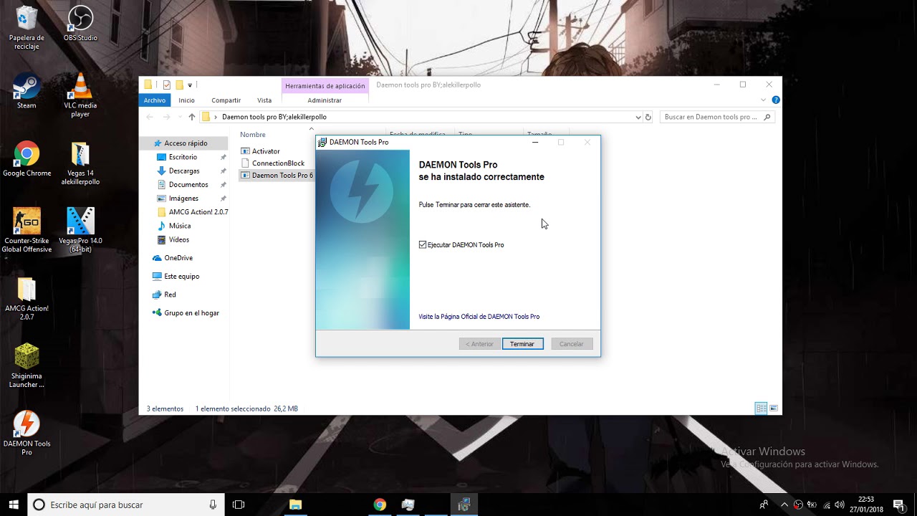This screenshot has height=516, width=917.
Task: Expand the address bar history dropdown
Action: point(638,117)
